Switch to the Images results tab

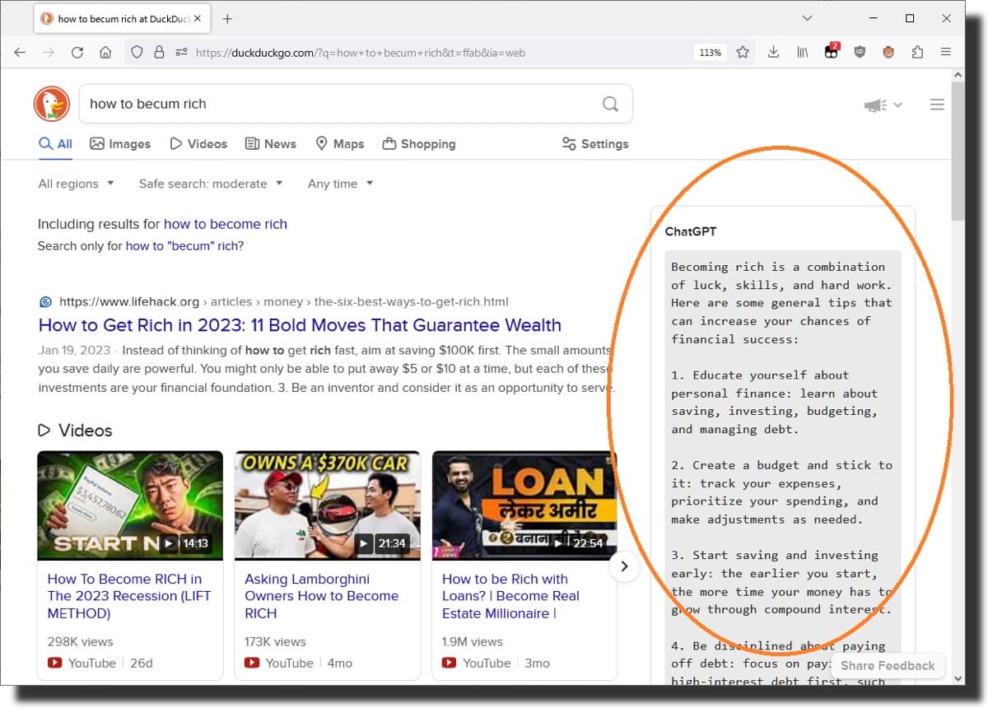120,143
